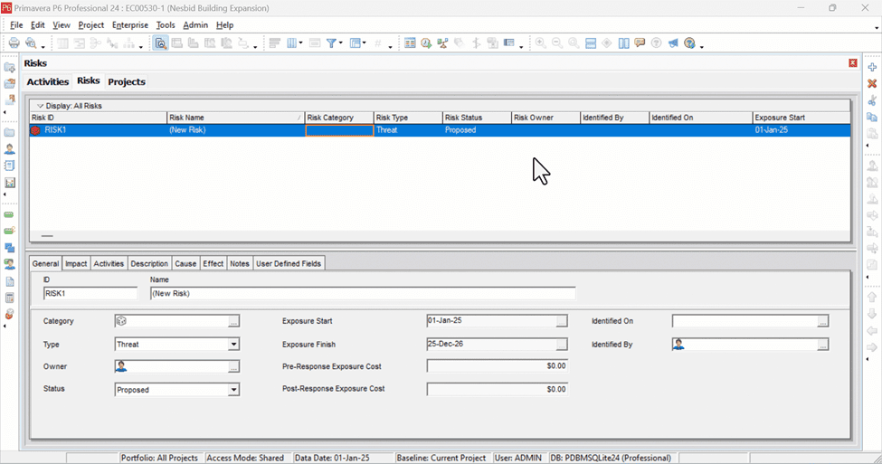Viewport: 882px width, 464px height.
Task: Click the risk ID input field
Action: pyautogui.click(x=90, y=293)
